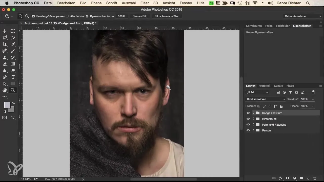Hide the Dodge and Burn group
The image size is (324, 182).
click(x=248, y=113)
